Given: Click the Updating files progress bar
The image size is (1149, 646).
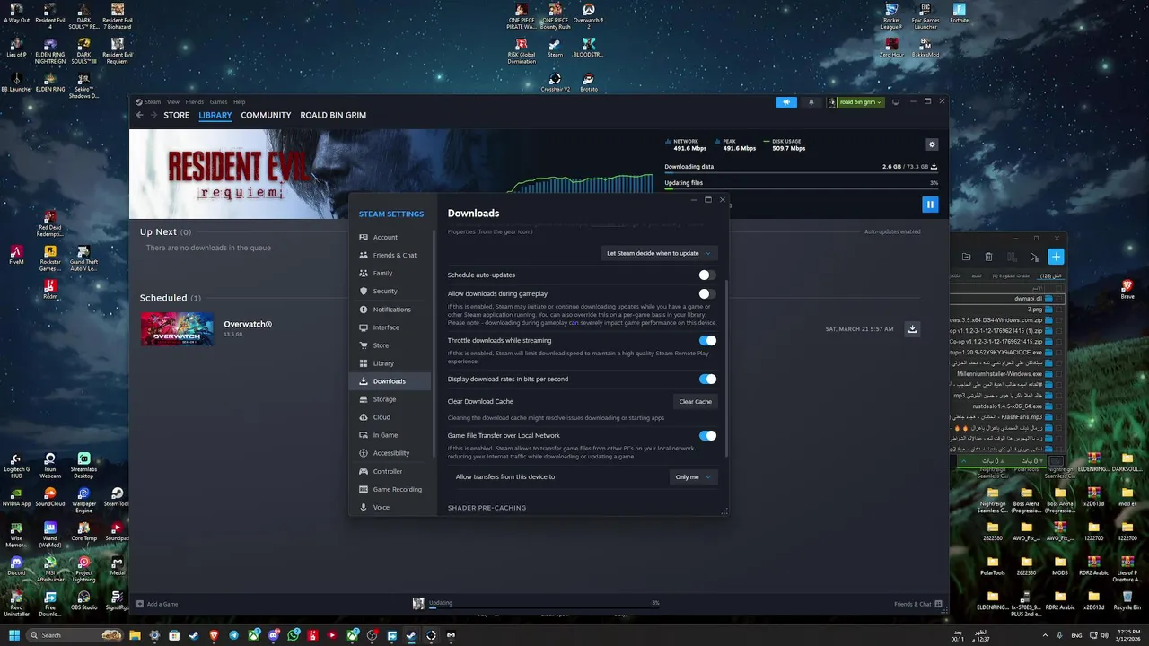Looking at the screenshot, I should pyautogui.click(x=801, y=188).
